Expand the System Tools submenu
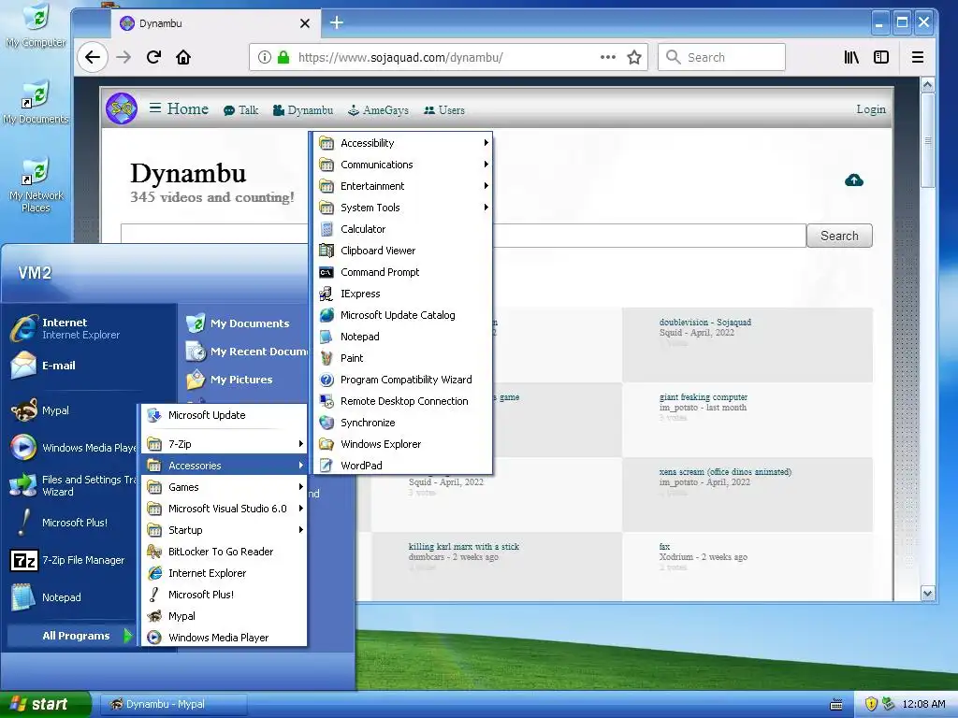The width and height of the screenshot is (958, 718). (402, 208)
